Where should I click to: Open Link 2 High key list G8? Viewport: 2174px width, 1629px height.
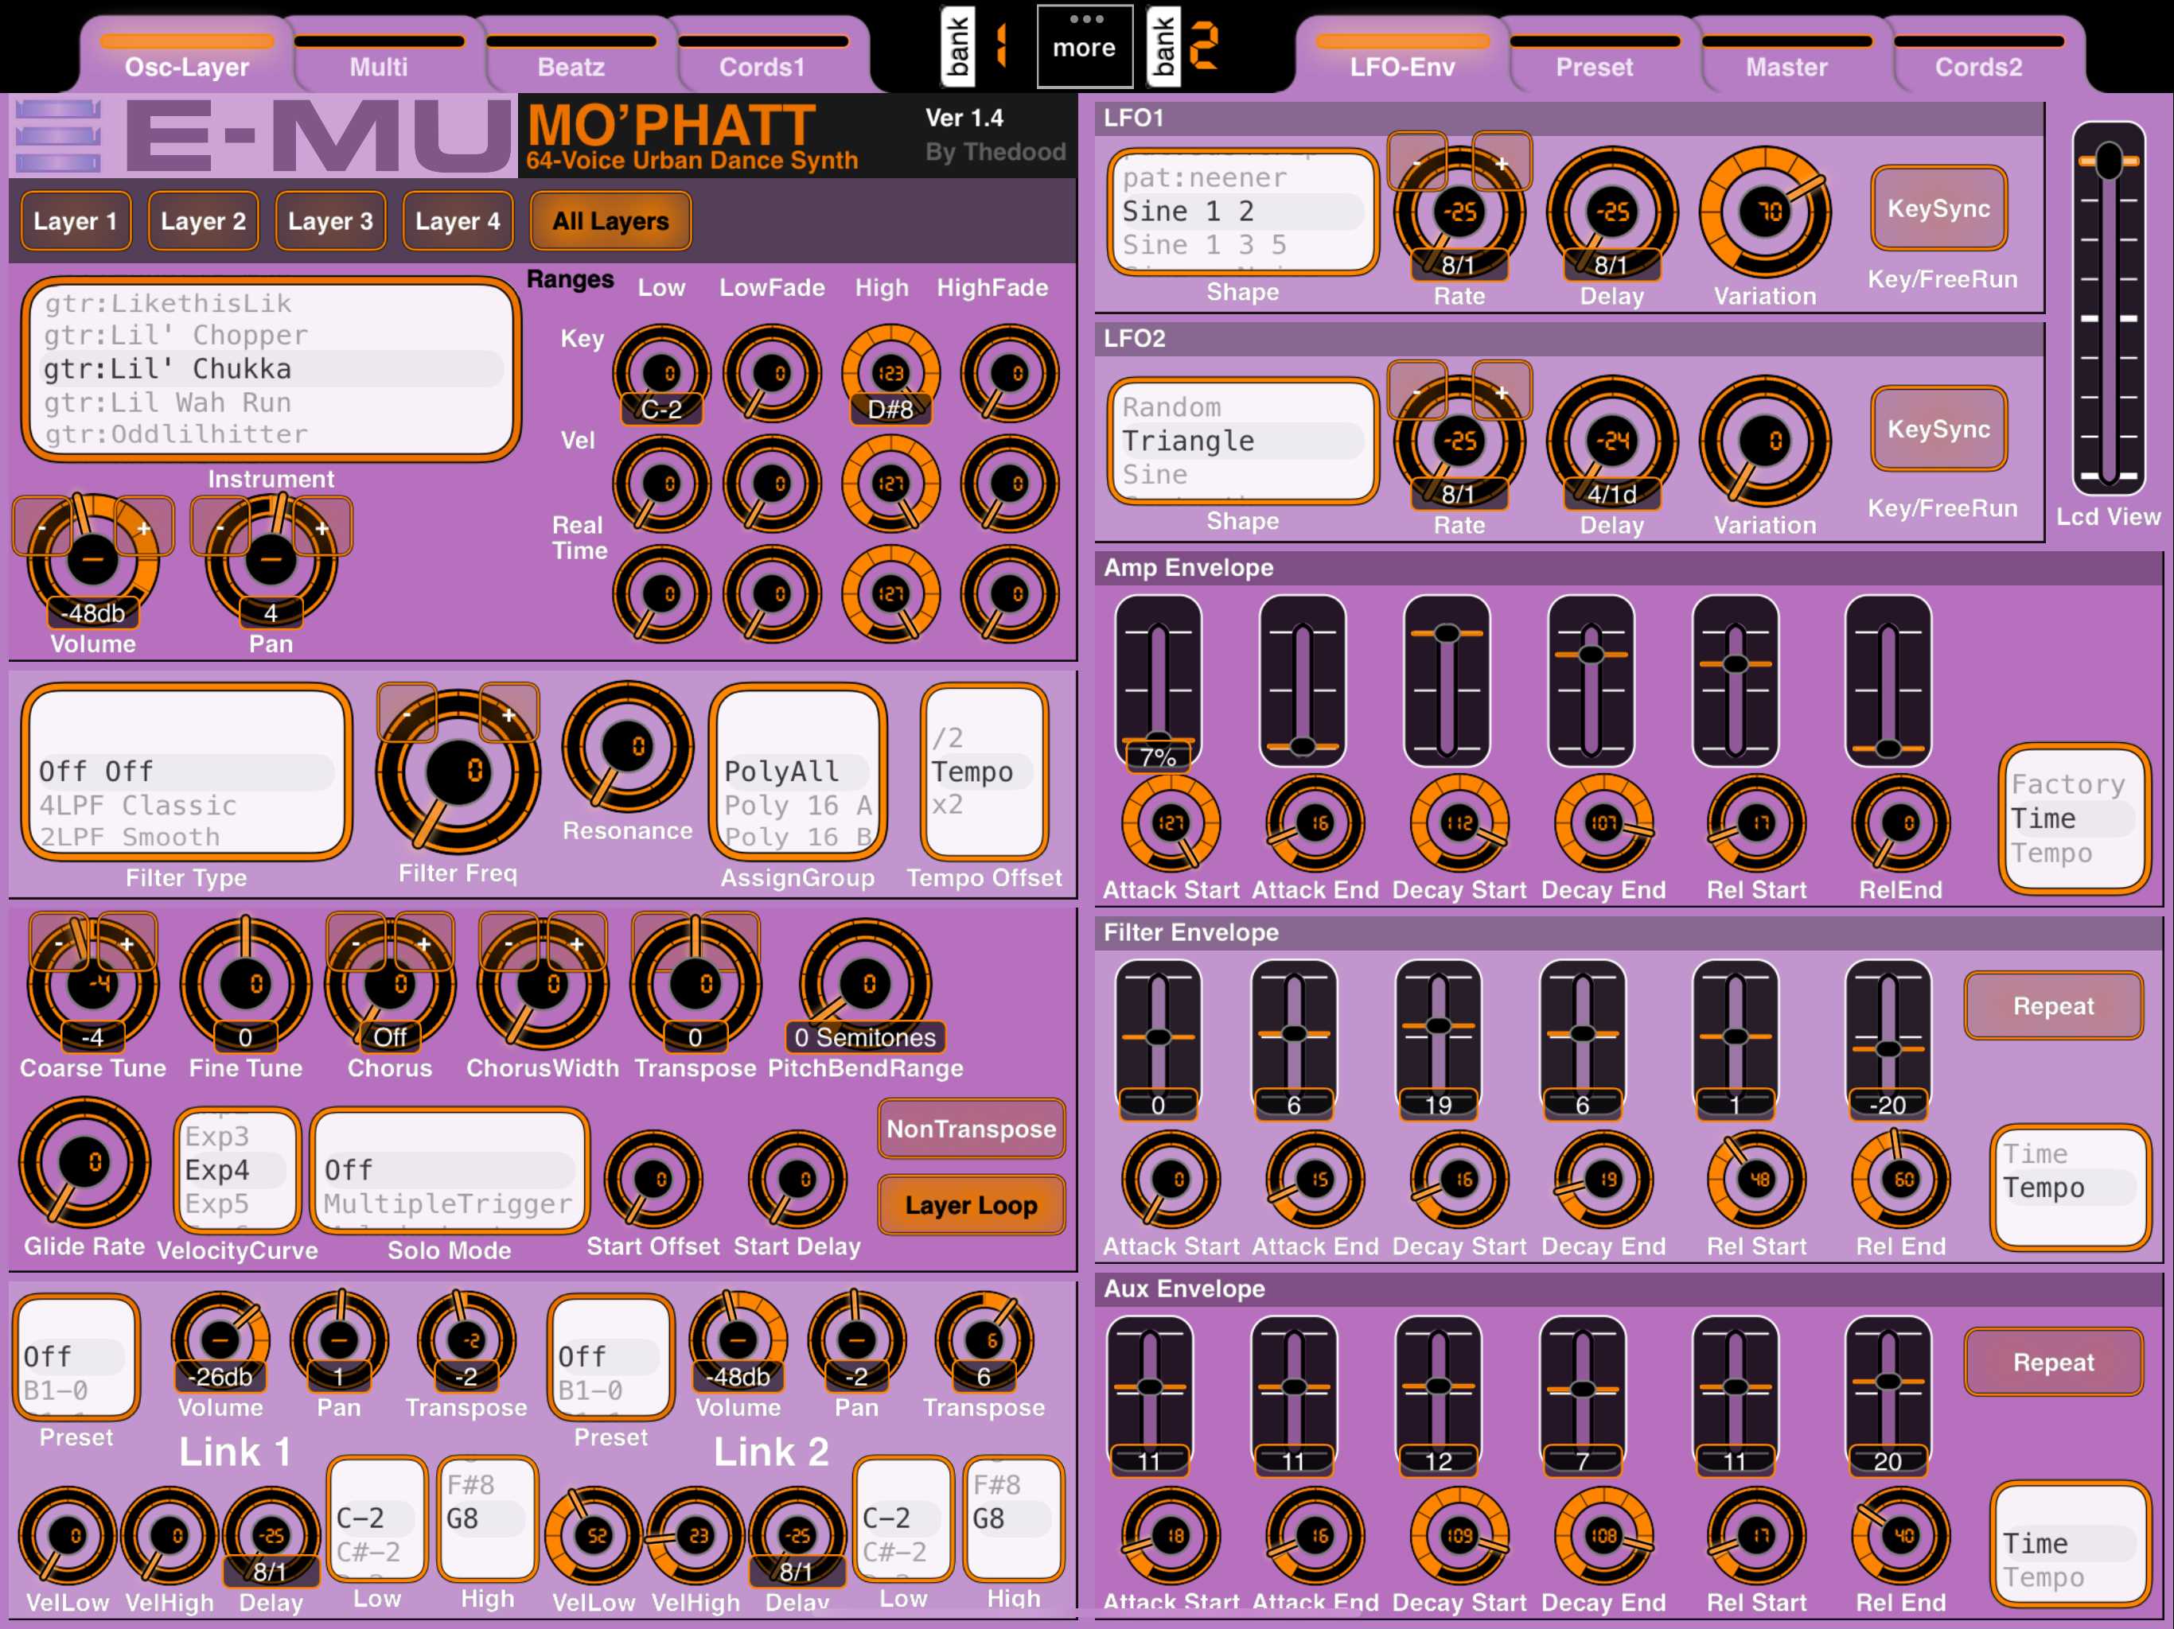click(x=1013, y=1518)
